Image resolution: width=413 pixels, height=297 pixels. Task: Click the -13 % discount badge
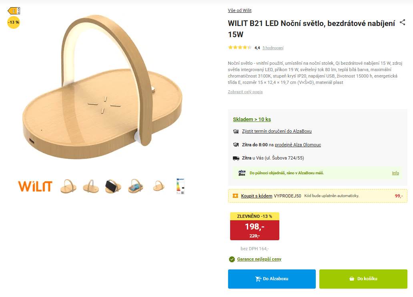[x=14, y=22]
